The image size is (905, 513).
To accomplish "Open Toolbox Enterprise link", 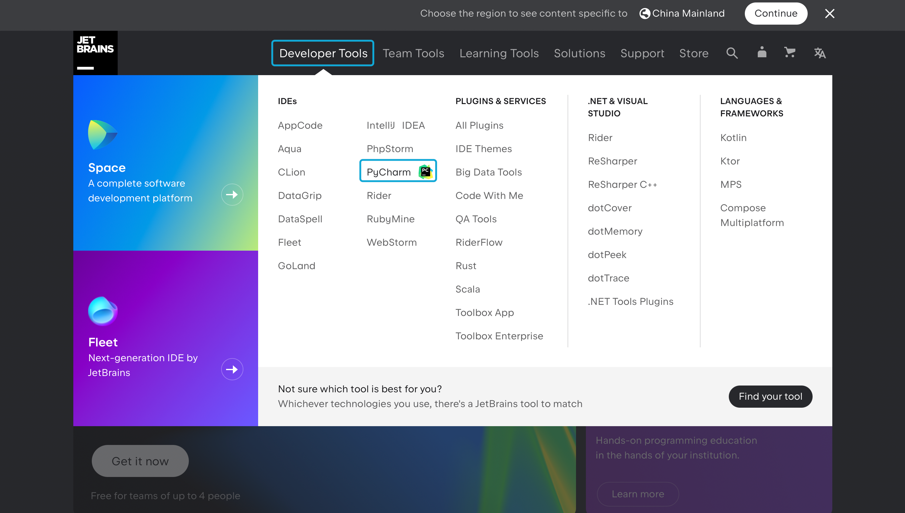I will (x=499, y=336).
